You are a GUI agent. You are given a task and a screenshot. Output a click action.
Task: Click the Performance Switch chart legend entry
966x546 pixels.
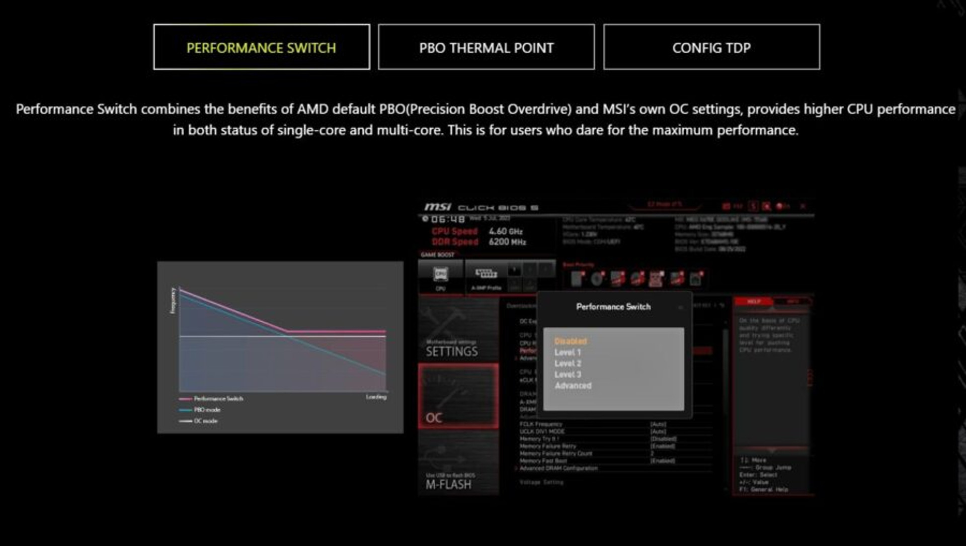pyautogui.click(x=211, y=399)
